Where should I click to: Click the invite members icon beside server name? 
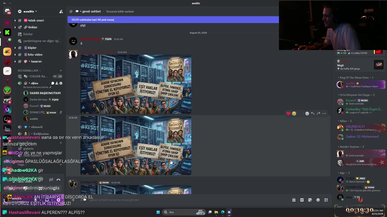[61, 11]
